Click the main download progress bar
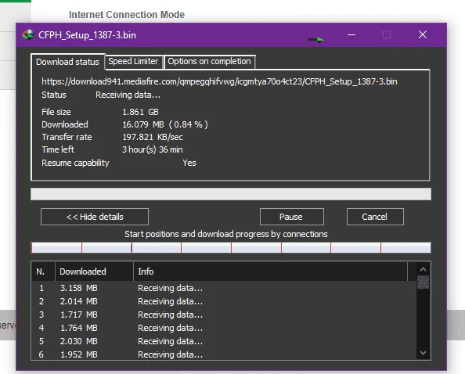The image size is (465, 374). (231, 194)
